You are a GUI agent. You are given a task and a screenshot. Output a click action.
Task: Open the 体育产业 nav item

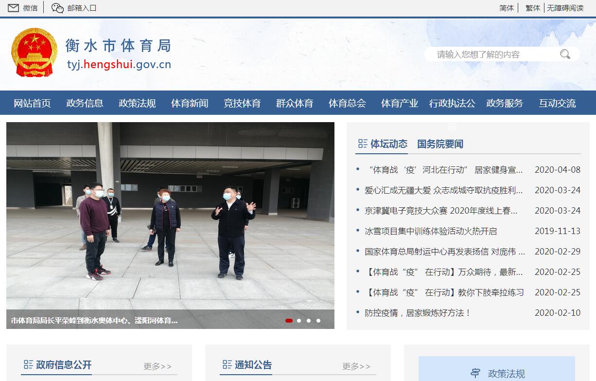(x=400, y=103)
